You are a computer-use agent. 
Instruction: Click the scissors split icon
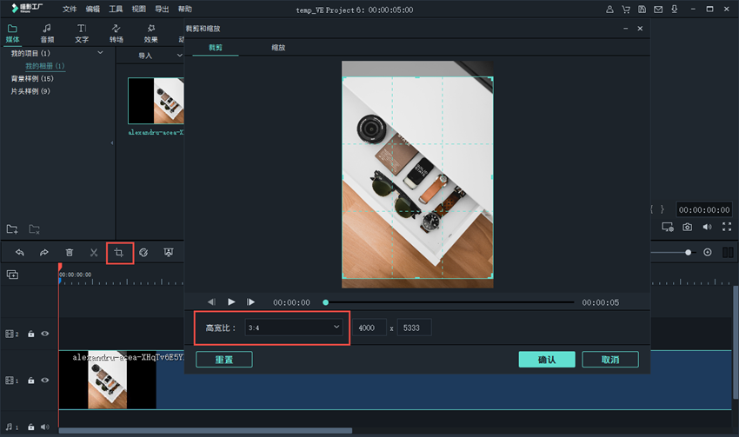[94, 253]
